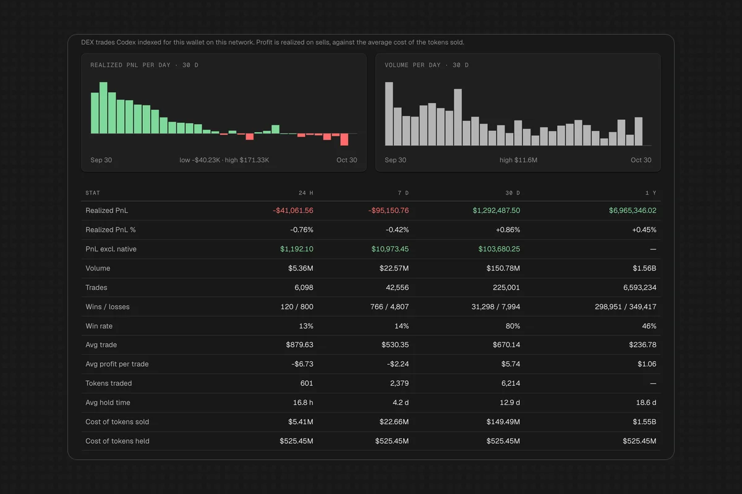The width and height of the screenshot is (742, 494).
Task: Click the $1,192.10 value
Action: point(297,249)
